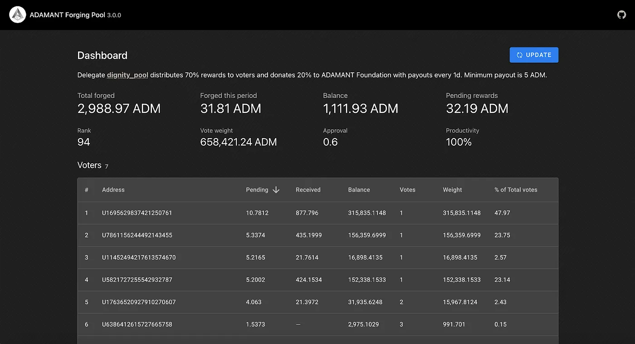Click balance value 2,975.1029

click(363, 325)
